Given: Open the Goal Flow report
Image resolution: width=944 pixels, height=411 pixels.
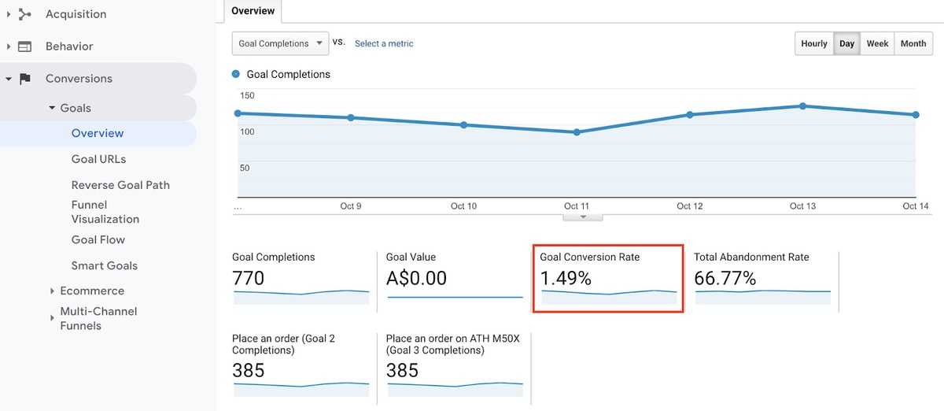Looking at the screenshot, I should point(98,239).
